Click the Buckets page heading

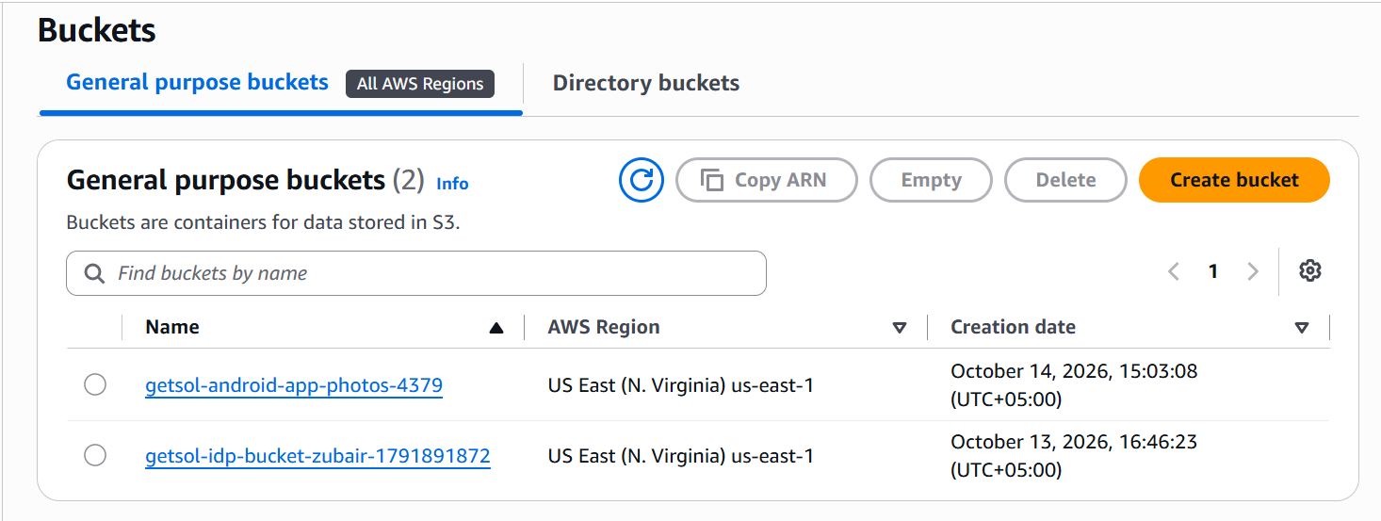pyautogui.click(x=97, y=30)
